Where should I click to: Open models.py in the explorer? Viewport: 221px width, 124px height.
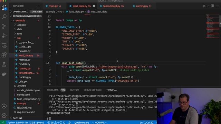click(x=26, y=64)
